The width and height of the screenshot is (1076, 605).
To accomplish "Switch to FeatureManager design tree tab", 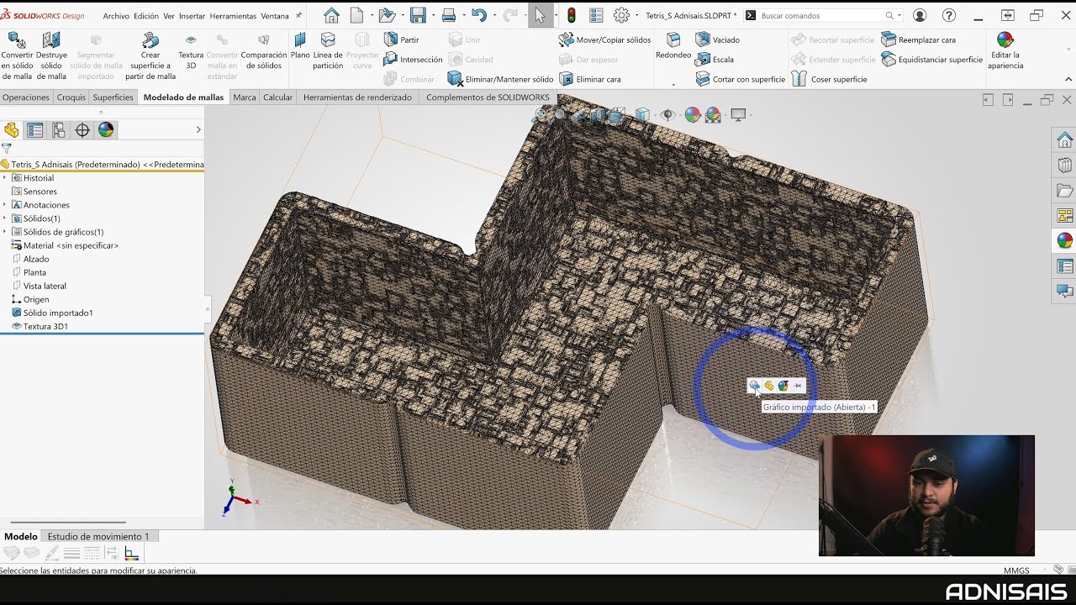I will tap(11, 129).
